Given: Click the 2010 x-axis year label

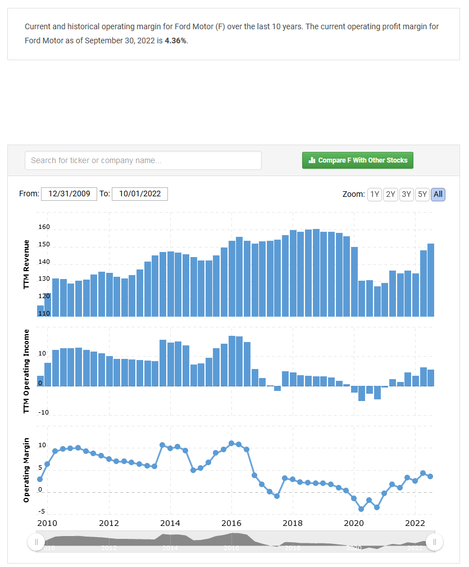Looking at the screenshot, I should [x=47, y=523].
